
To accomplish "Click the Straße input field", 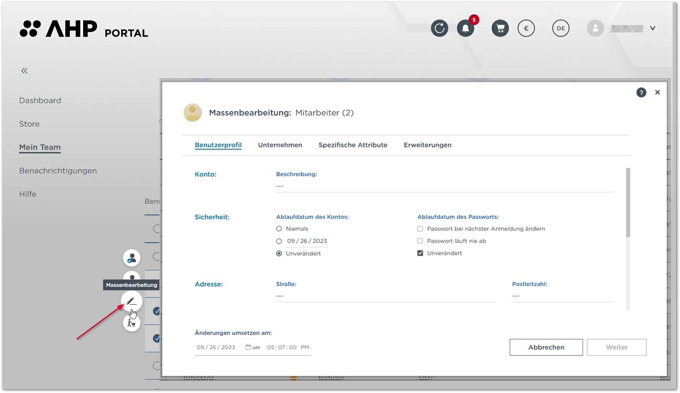I will point(386,296).
